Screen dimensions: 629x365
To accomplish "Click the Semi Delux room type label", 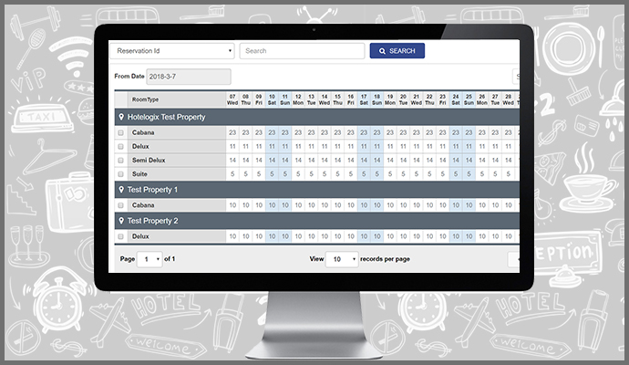I will coord(149,161).
